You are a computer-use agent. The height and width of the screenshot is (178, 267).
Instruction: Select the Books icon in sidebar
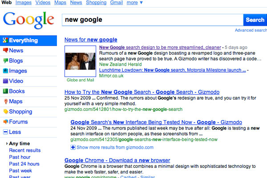[5, 92]
